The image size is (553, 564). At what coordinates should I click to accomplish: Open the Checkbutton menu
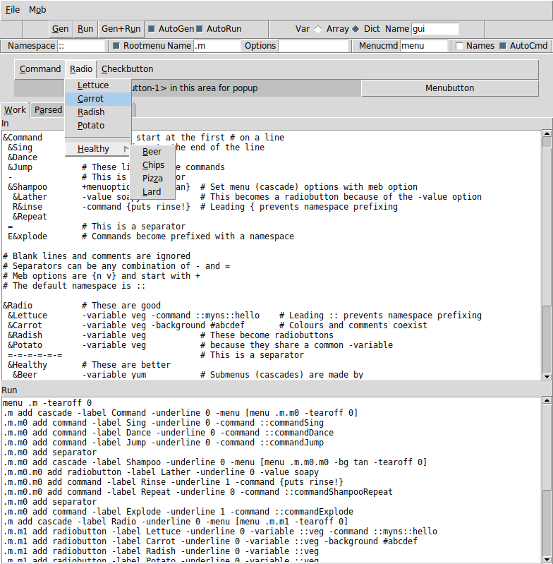pos(127,69)
